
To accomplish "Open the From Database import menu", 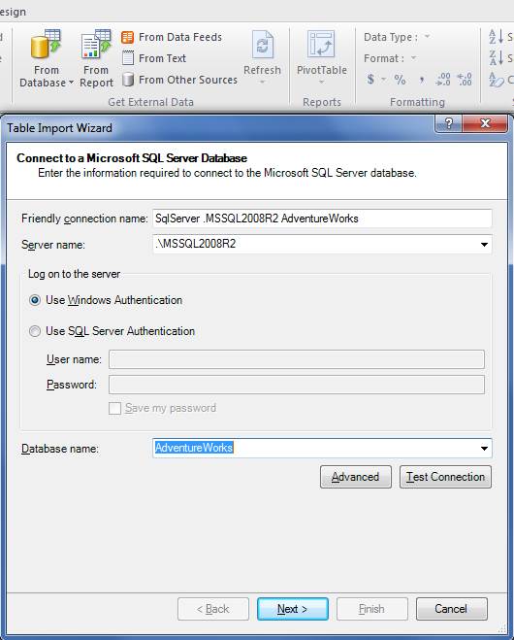I will (46, 58).
